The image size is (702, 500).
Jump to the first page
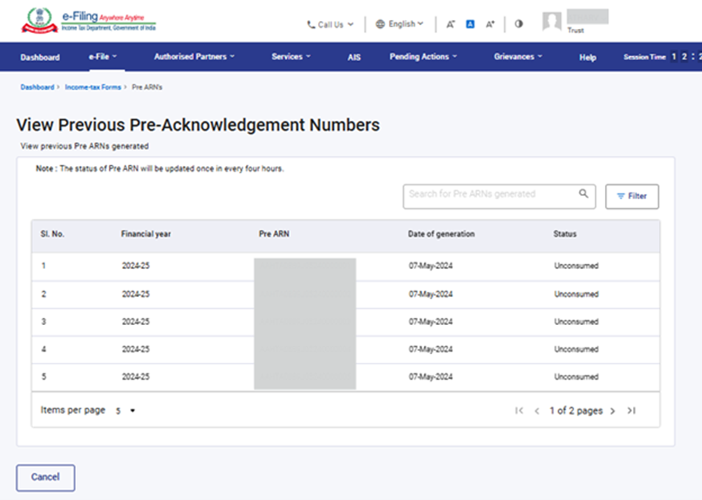(519, 411)
